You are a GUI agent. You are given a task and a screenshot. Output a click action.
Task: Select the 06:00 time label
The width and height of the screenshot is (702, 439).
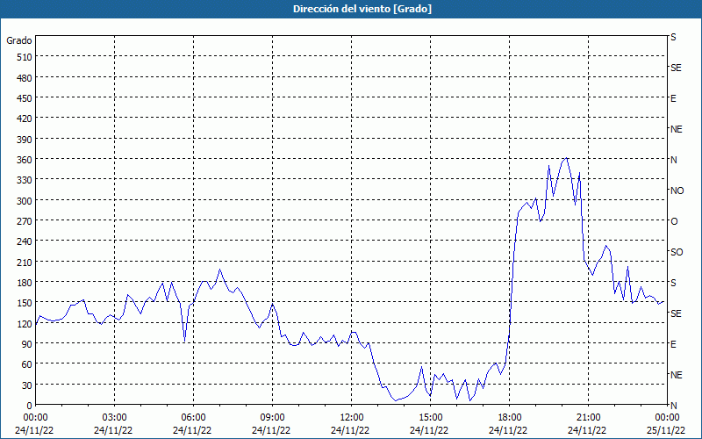[x=193, y=418]
